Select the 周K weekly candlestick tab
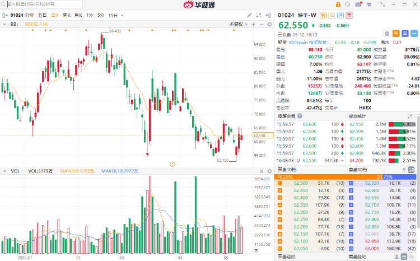This screenshot has width=420, height=261. (x=67, y=15)
